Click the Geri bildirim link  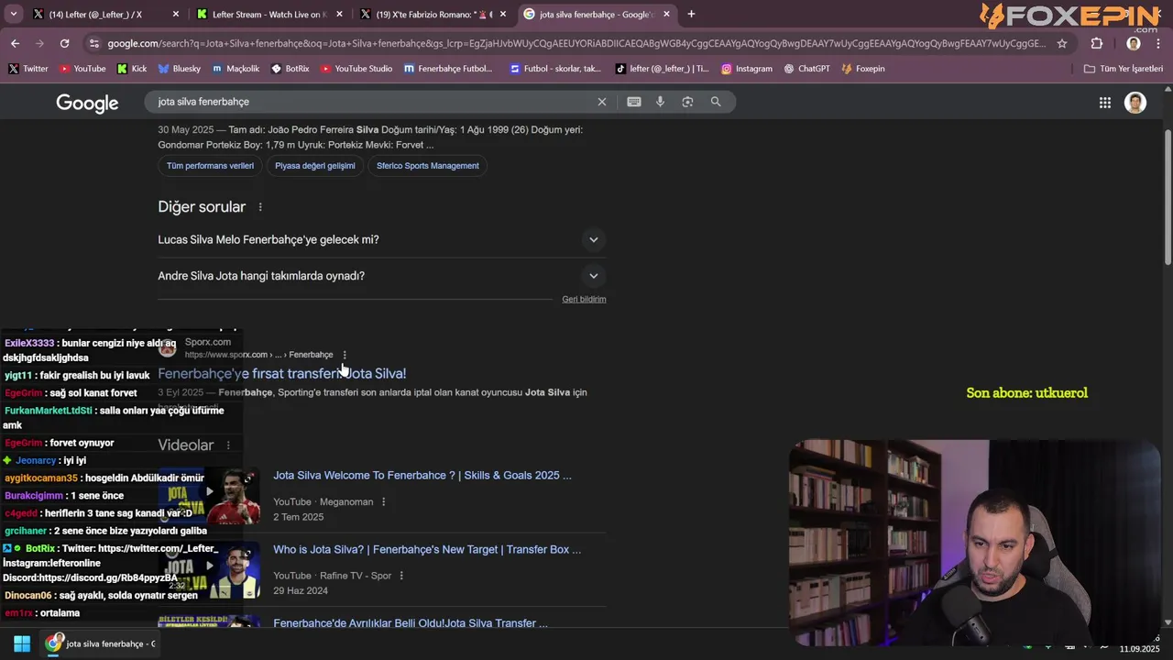click(584, 299)
